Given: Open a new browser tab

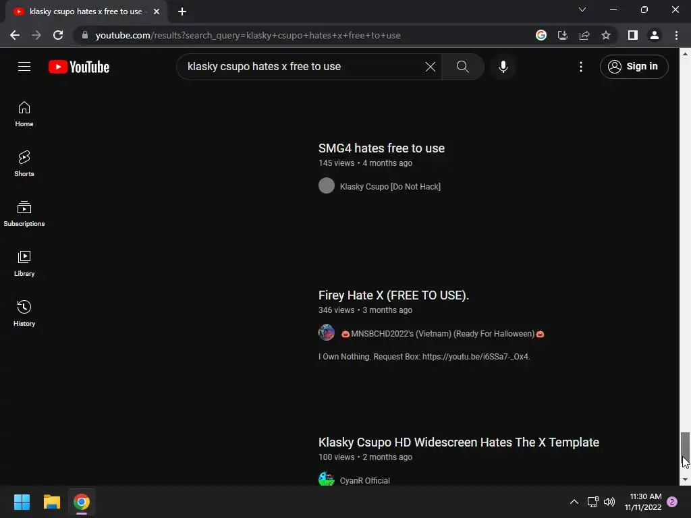Looking at the screenshot, I should click(x=182, y=12).
